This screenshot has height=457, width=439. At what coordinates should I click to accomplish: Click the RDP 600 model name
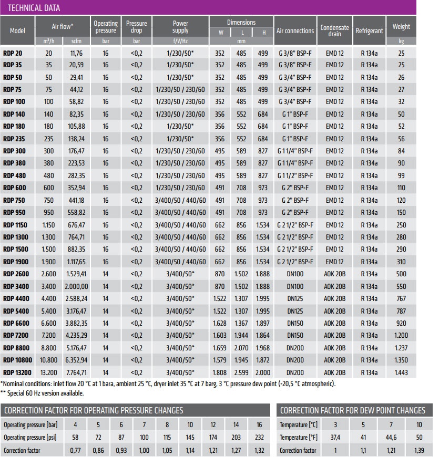pyautogui.click(x=15, y=188)
